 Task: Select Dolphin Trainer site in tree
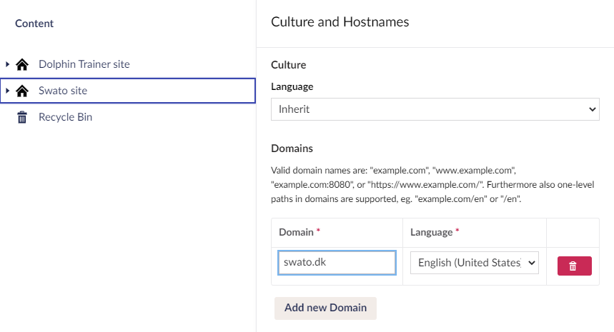84,64
